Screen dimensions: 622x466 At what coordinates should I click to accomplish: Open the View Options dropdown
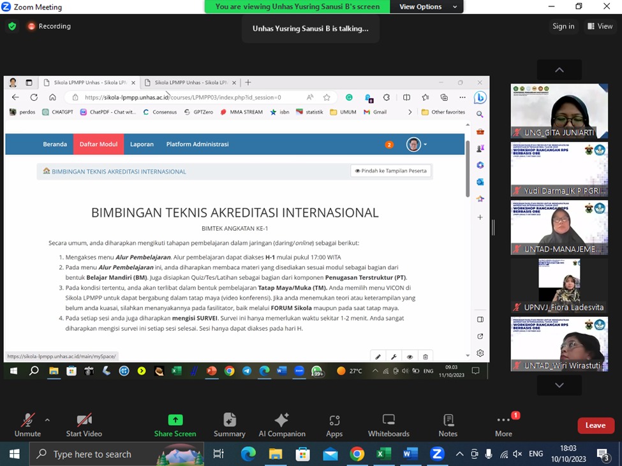[x=427, y=7]
